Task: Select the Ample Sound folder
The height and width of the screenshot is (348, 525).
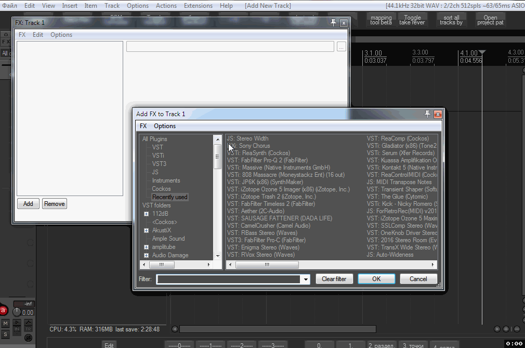Action: [x=168, y=239]
